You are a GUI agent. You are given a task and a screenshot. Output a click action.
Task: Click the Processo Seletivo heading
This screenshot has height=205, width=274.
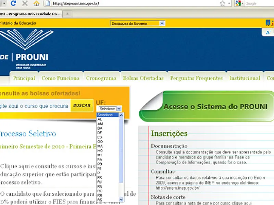click(28, 134)
